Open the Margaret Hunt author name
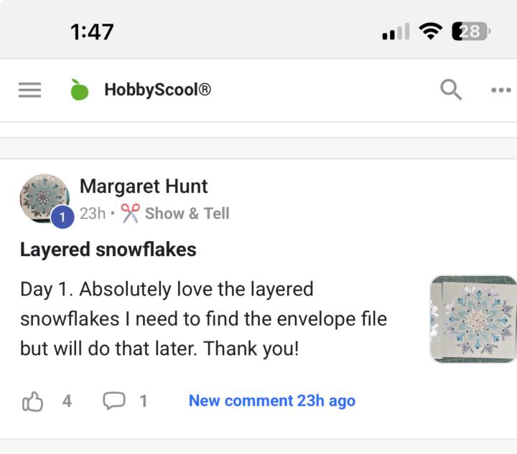The width and height of the screenshot is (517, 454). (144, 186)
